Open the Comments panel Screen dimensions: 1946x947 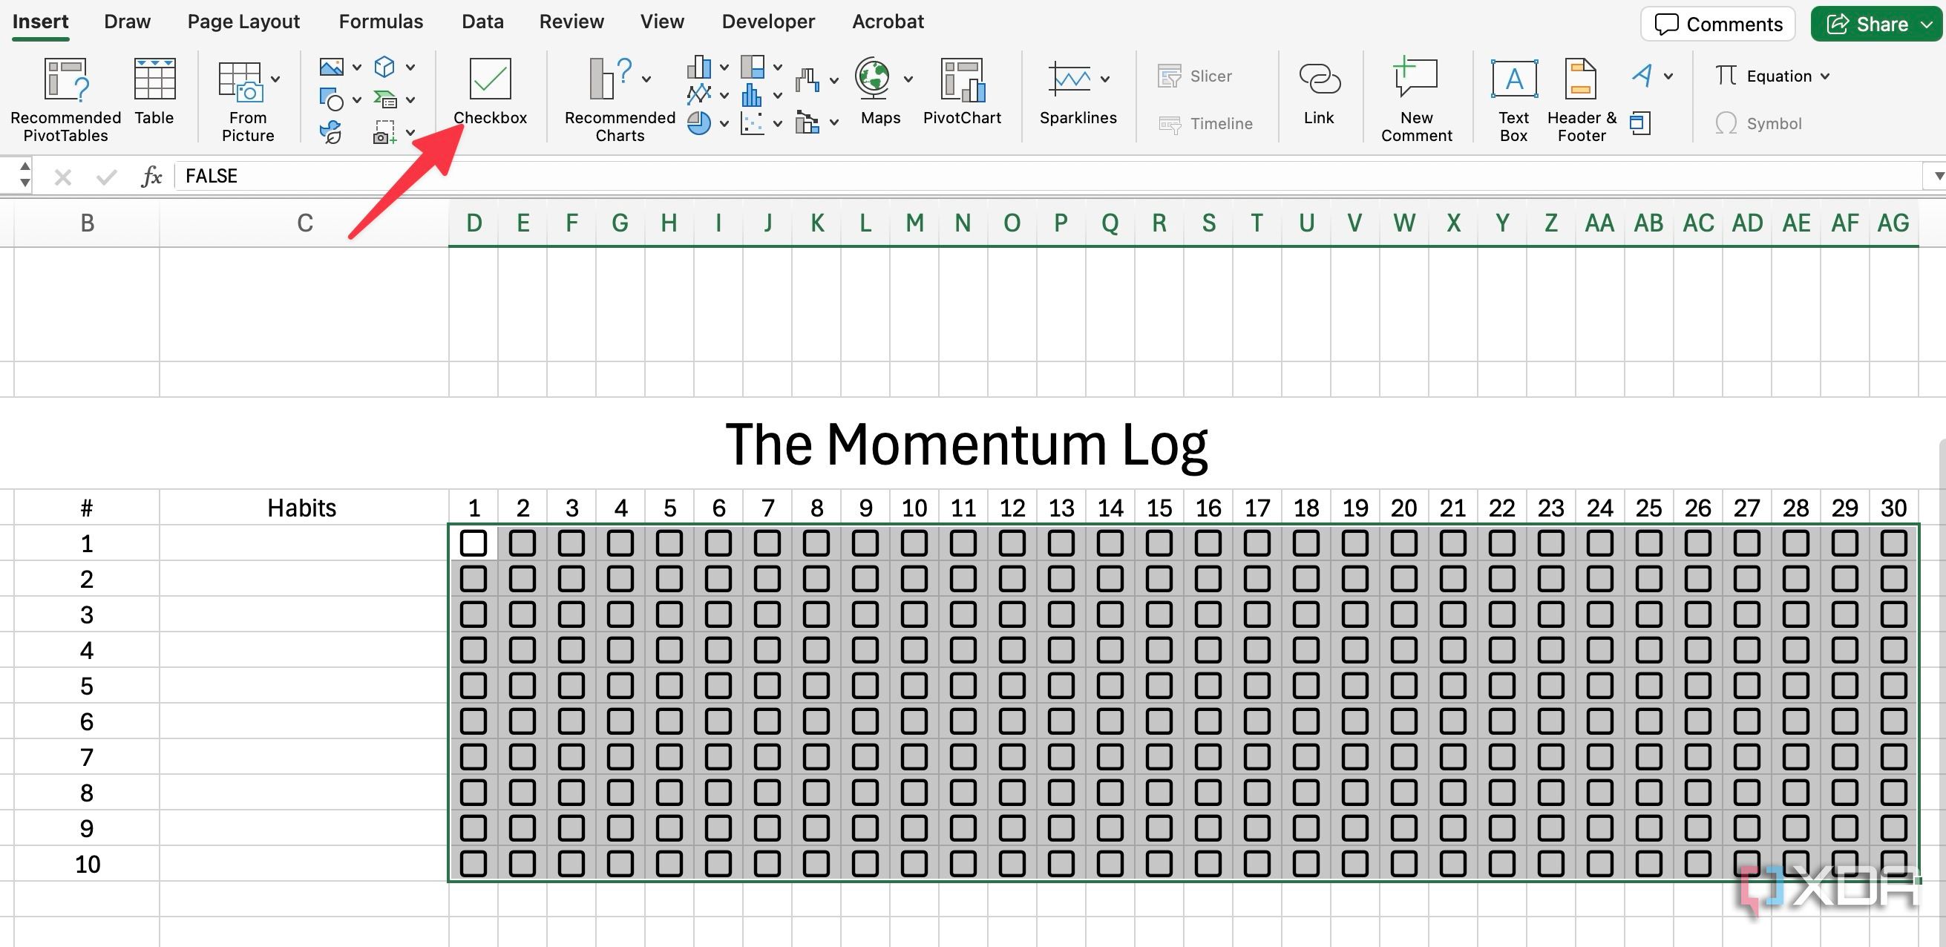coord(1717,24)
